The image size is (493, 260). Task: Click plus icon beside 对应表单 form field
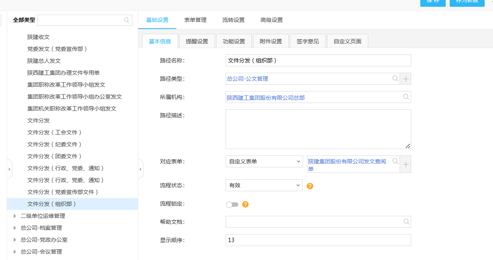(x=406, y=165)
